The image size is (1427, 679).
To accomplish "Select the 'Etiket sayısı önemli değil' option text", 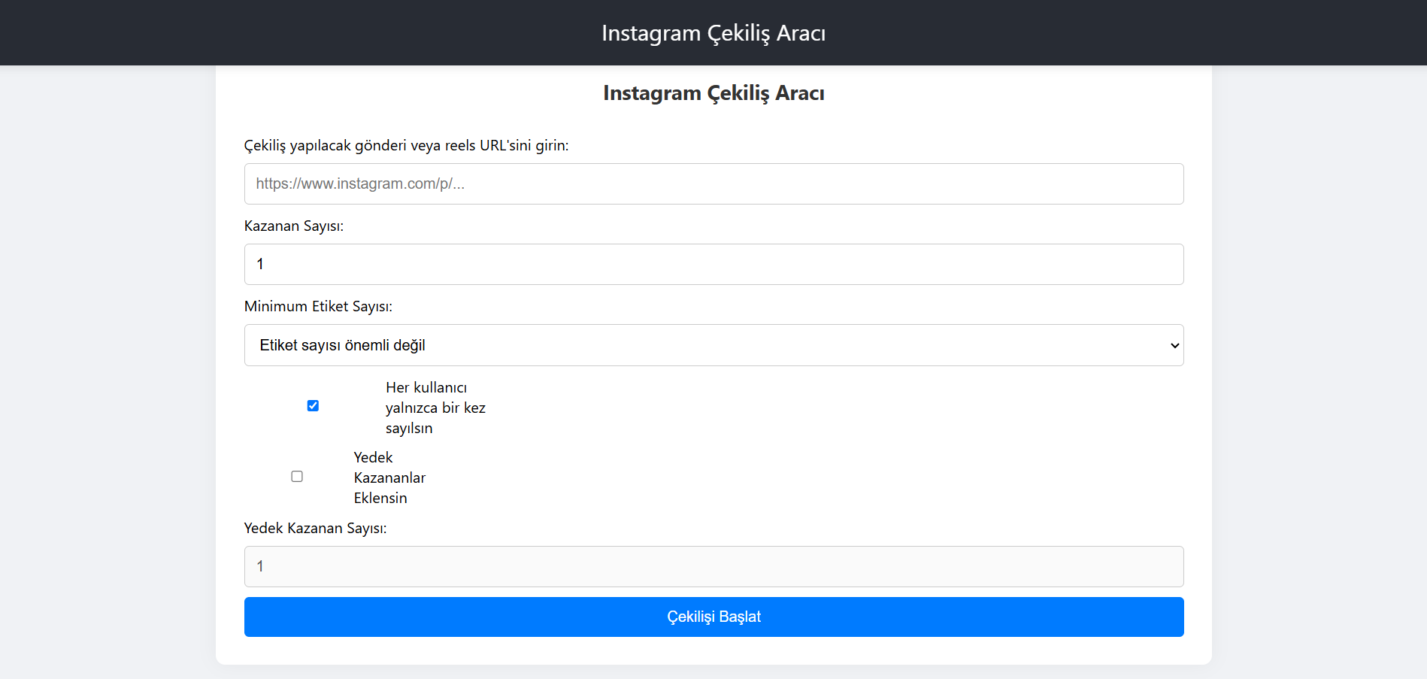I will click(x=342, y=345).
